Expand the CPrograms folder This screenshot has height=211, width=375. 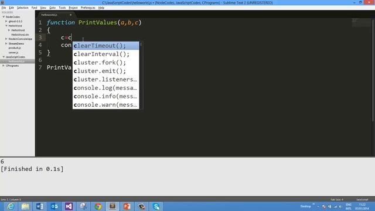[x=4, y=66]
